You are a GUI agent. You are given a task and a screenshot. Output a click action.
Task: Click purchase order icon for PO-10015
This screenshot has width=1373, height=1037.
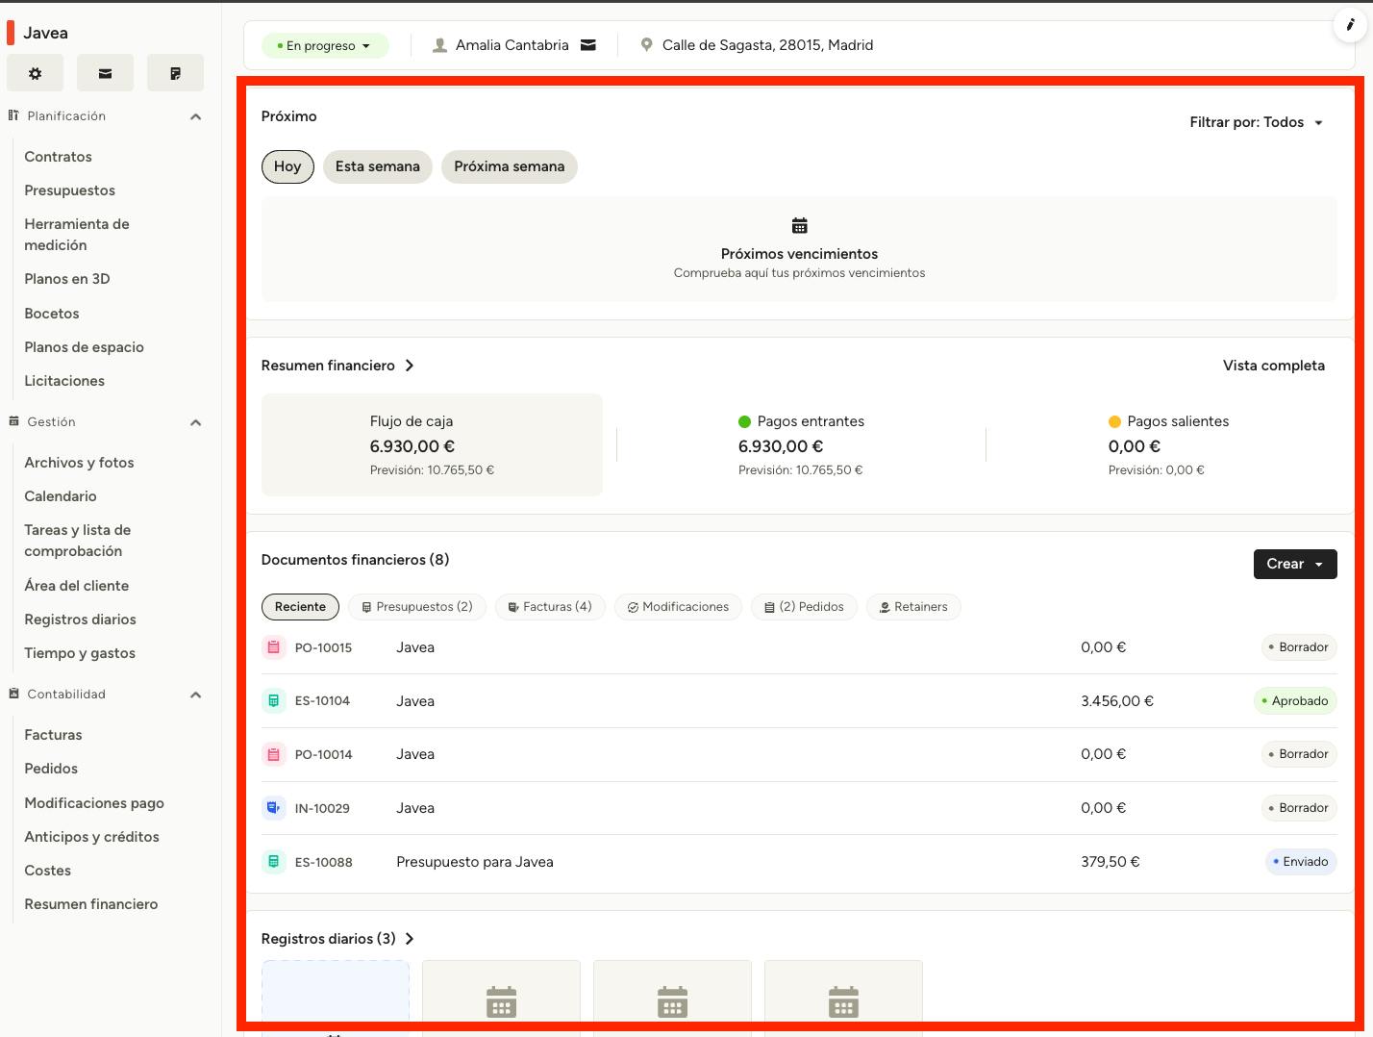click(x=274, y=647)
